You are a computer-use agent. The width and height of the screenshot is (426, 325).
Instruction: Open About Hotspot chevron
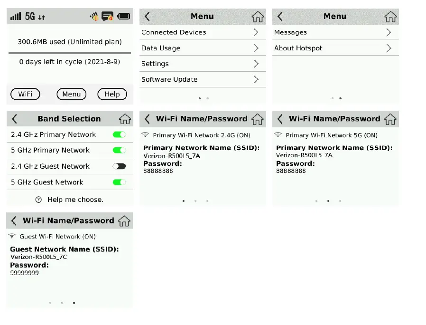click(389, 48)
